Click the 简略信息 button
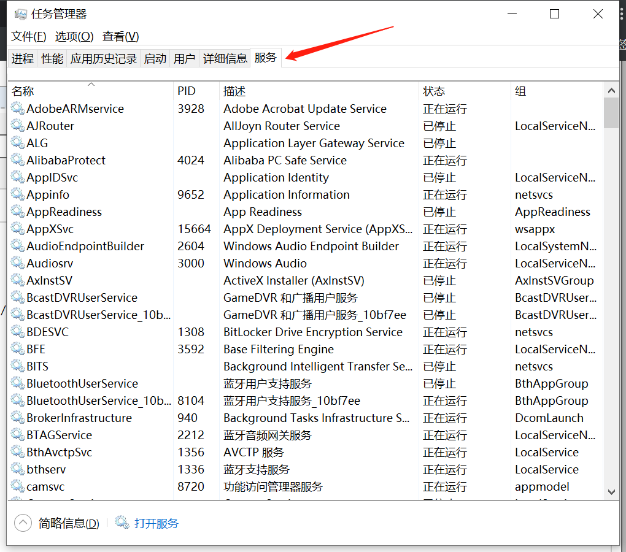 coord(68,523)
